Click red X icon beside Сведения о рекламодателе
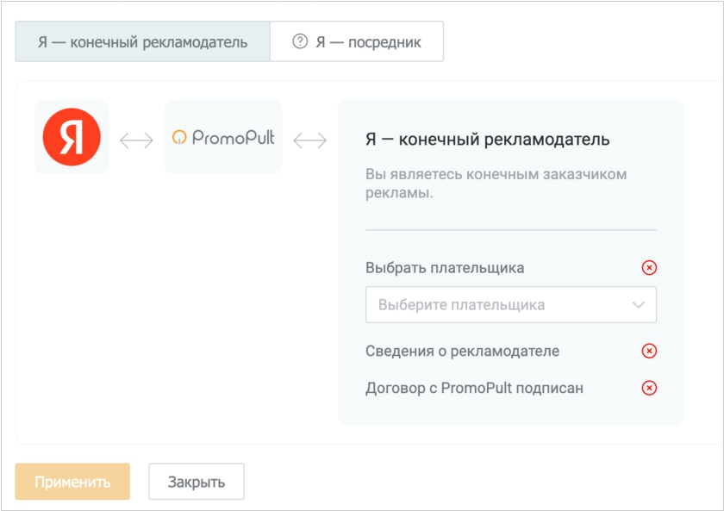This screenshot has height=511, width=724. tap(649, 351)
